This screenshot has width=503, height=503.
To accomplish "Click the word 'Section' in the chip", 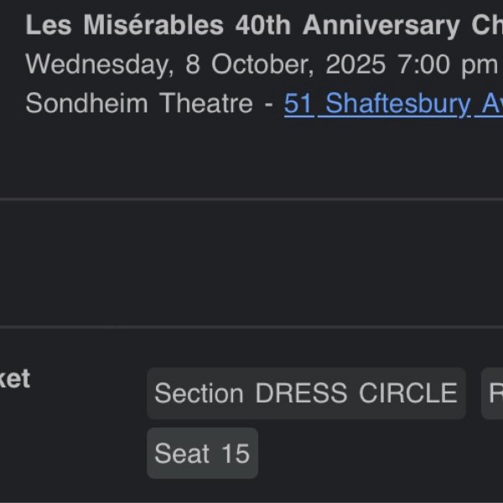I will click(200, 393).
